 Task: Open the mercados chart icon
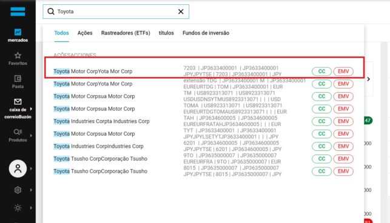[18, 32]
